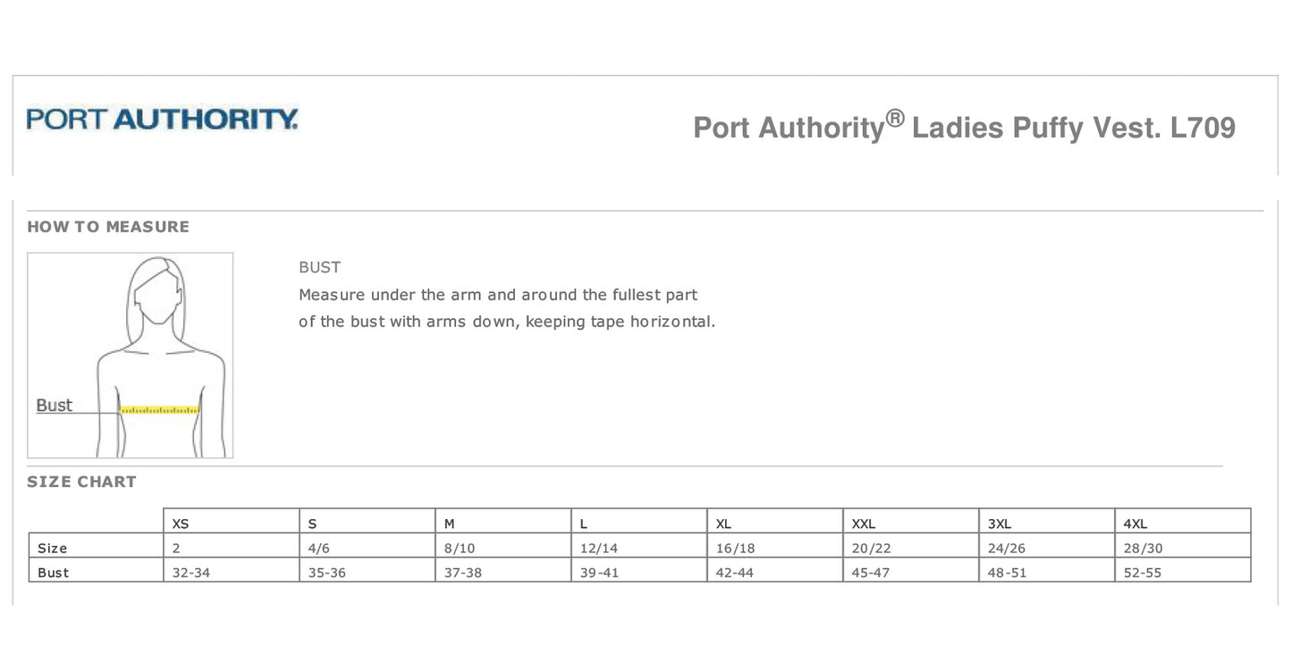Screen dimensions: 1292x671
Task: Click the bust measurement illustration
Action: tap(131, 355)
